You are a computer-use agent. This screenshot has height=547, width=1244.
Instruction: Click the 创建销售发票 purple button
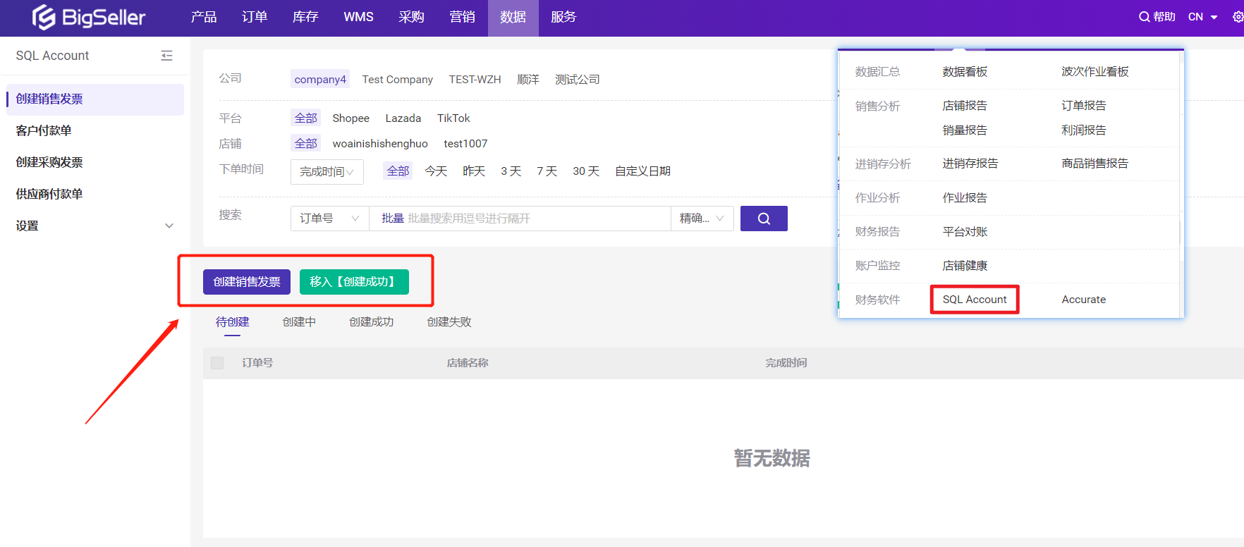click(x=247, y=282)
